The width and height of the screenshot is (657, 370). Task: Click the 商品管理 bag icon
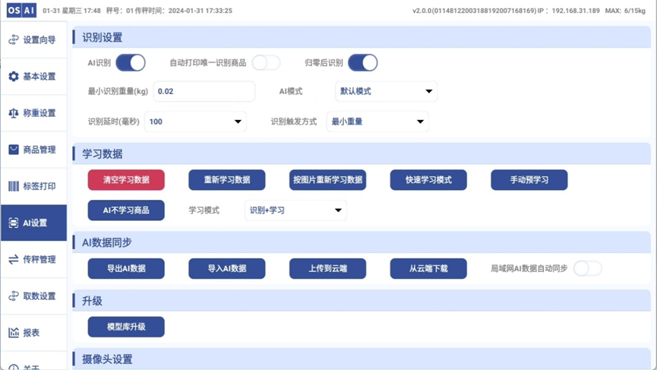coord(14,150)
